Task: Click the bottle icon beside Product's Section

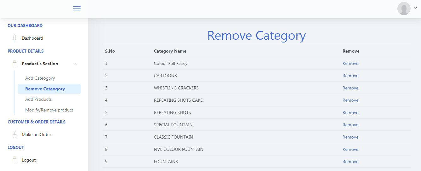Action: pos(14,64)
